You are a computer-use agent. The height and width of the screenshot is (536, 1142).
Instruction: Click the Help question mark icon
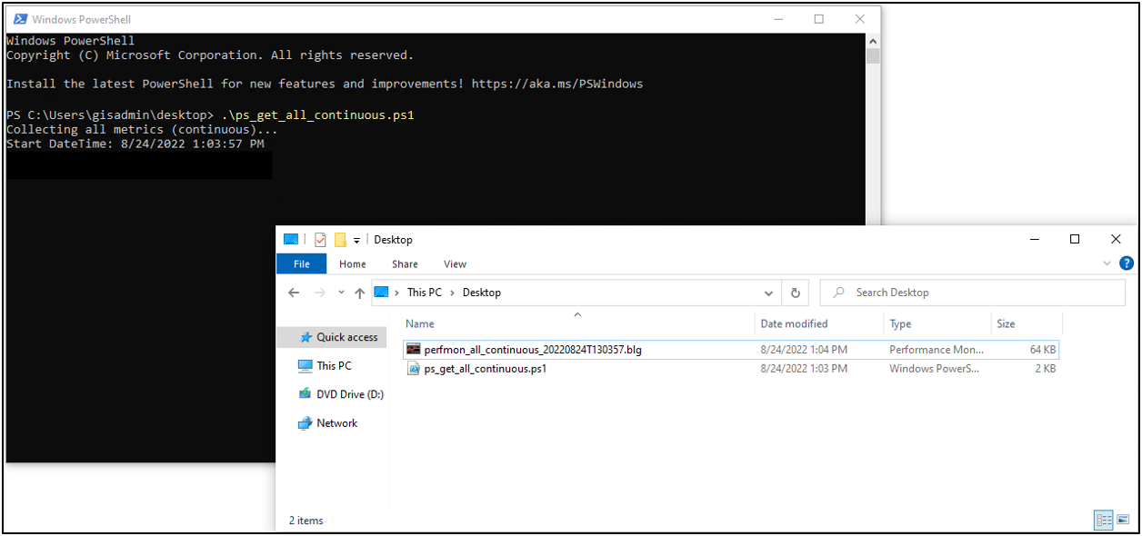click(x=1127, y=264)
